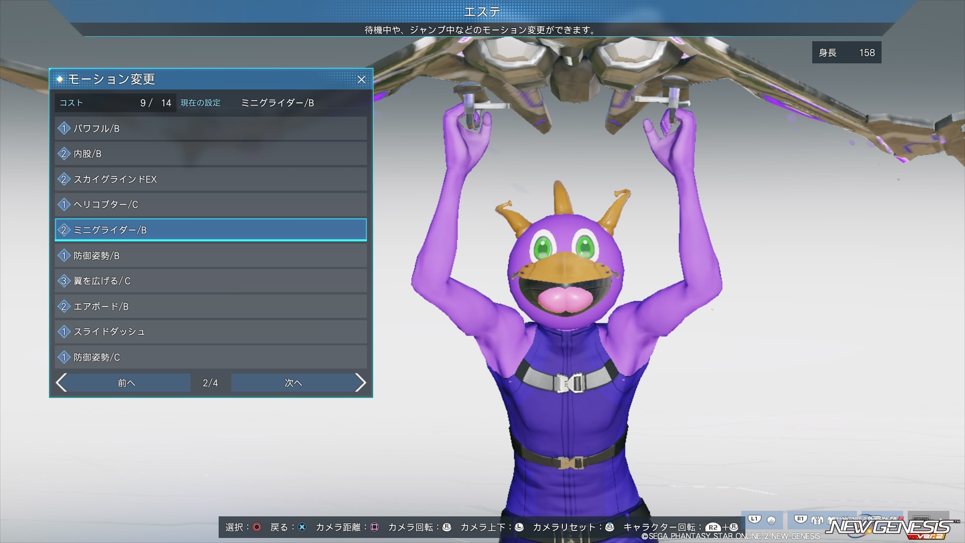Click the diamond icon beside モーション変更 title
This screenshot has width=965, height=543.
[60, 79]
